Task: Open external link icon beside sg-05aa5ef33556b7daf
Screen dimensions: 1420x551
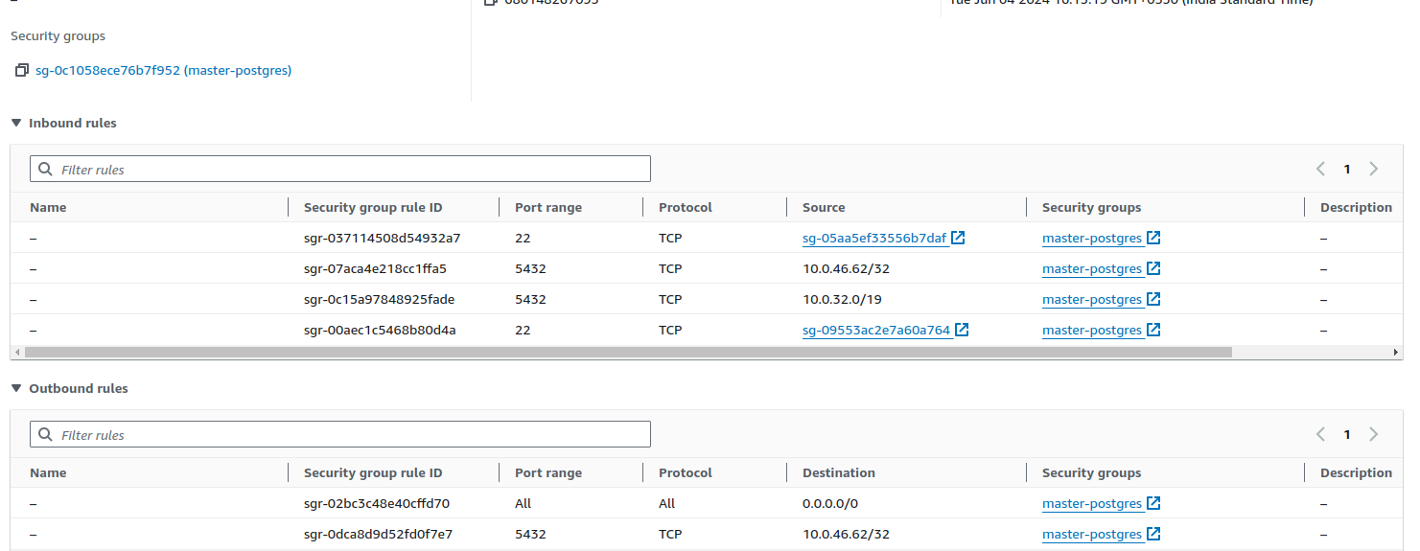Action: pos(958,238)
